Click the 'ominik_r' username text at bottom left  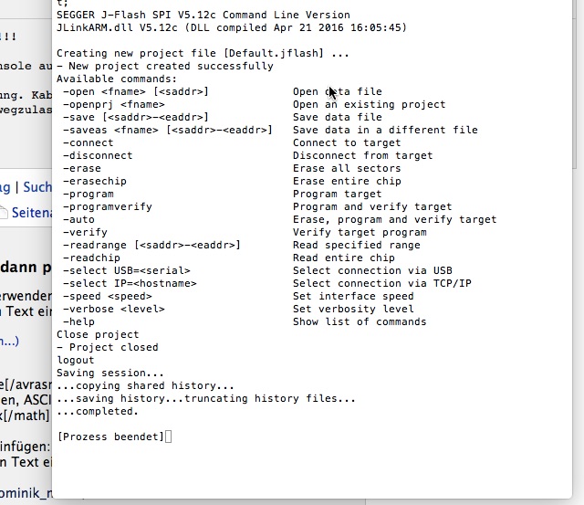click(26, 493)
